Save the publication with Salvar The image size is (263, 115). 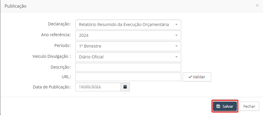(225, 106)
